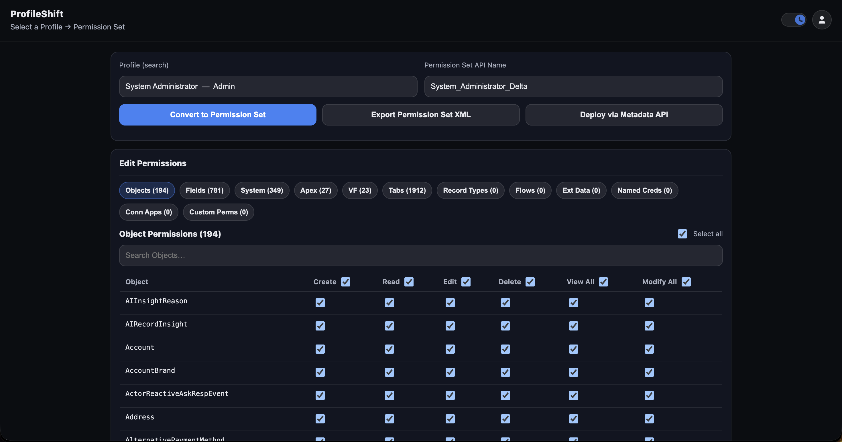Switch to Tabs (1912) tab
This screenshot has width=842, height=442.
pyautogui.click(x=407, y=190)
